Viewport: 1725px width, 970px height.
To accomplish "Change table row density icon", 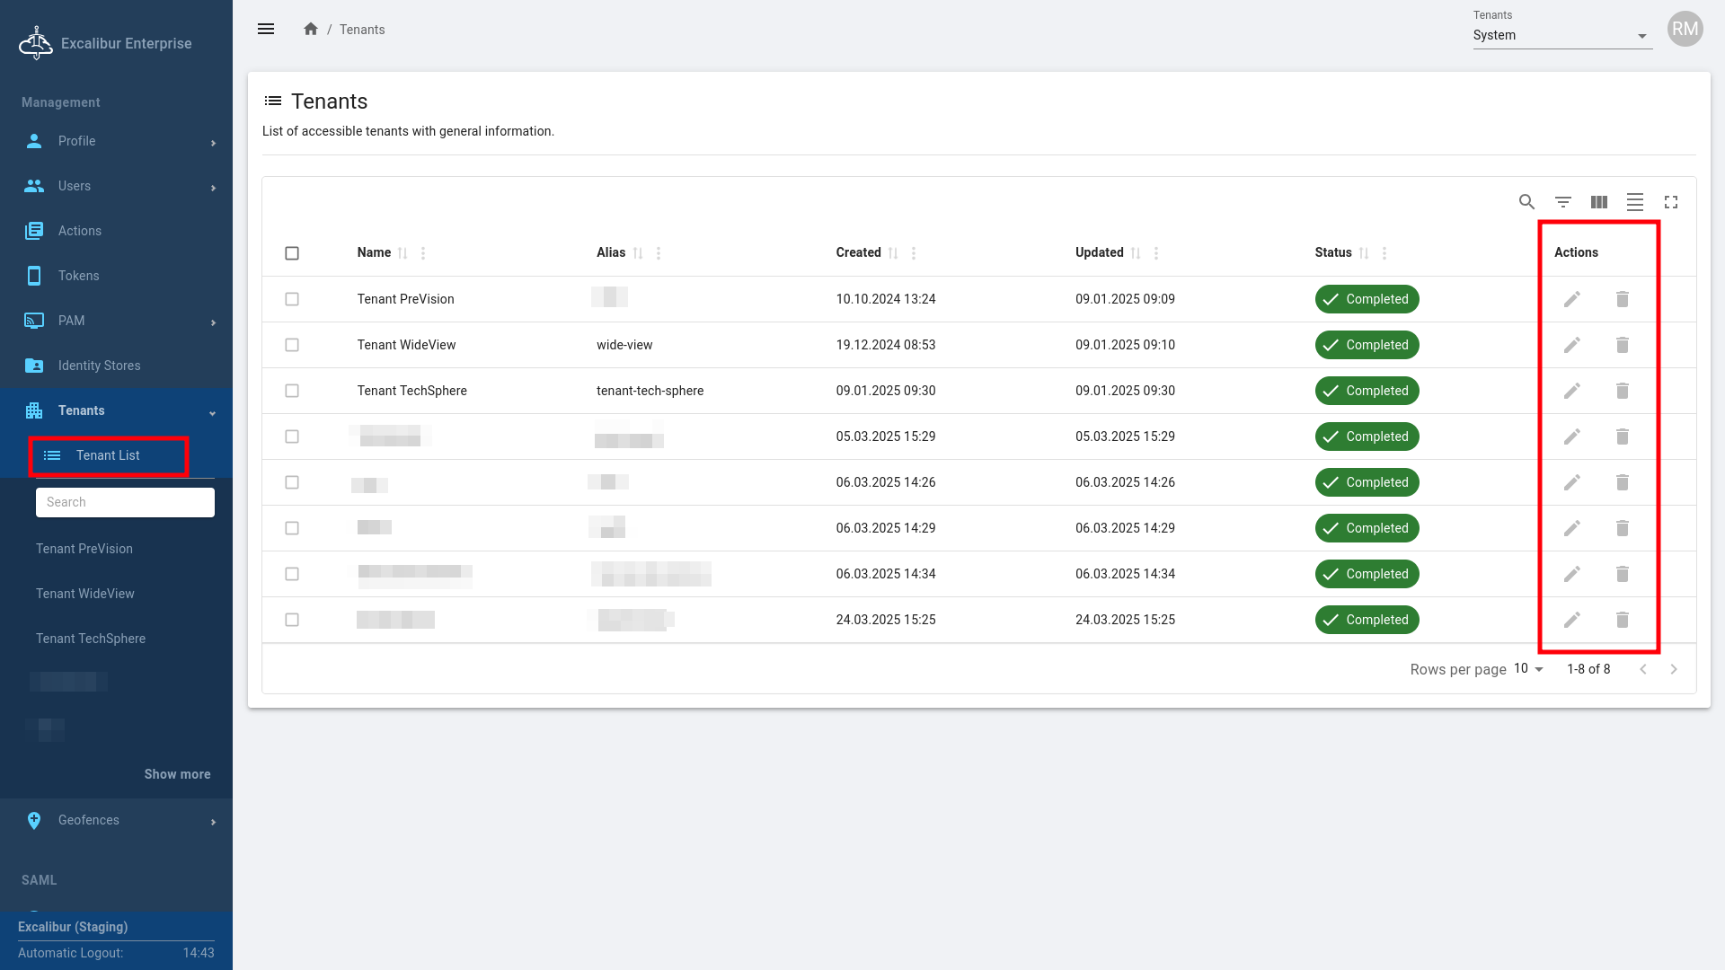I will click(x=1635, y=202).
